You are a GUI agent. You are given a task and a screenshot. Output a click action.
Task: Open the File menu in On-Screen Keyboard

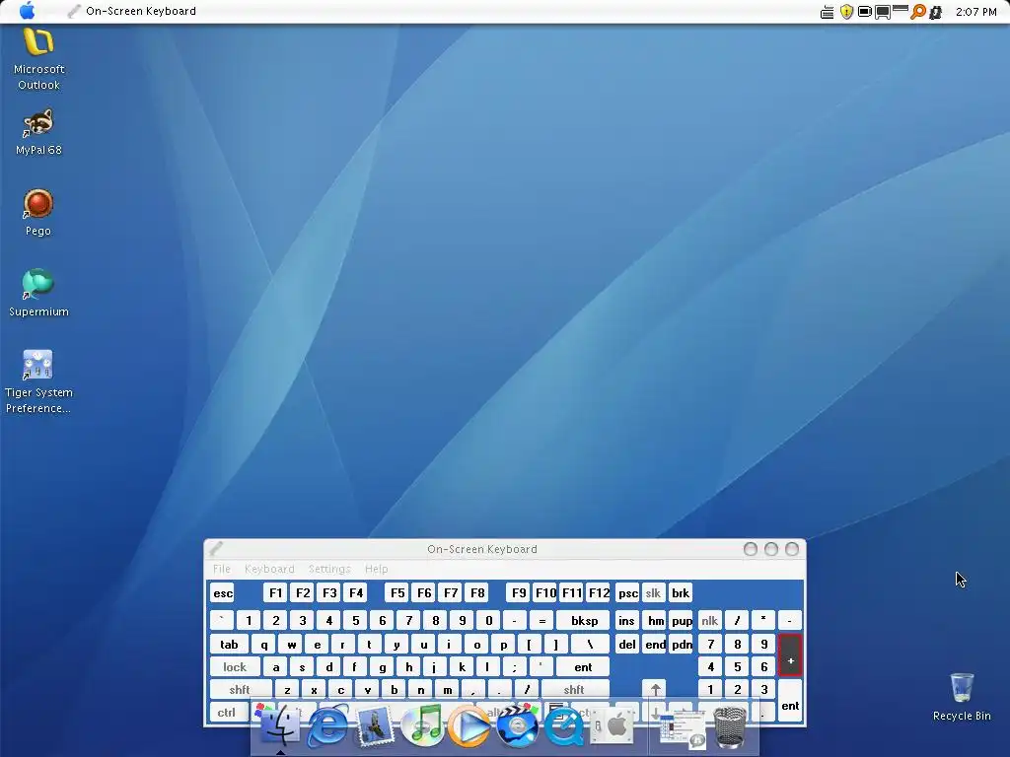[222, 569]
